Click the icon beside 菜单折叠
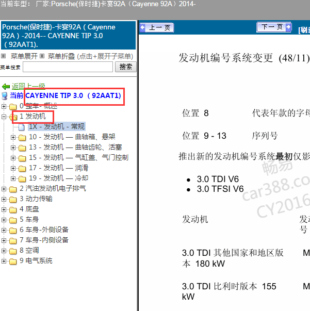Image resolution: width=310 pixels, height=311 pixels. tap(42, 56)
